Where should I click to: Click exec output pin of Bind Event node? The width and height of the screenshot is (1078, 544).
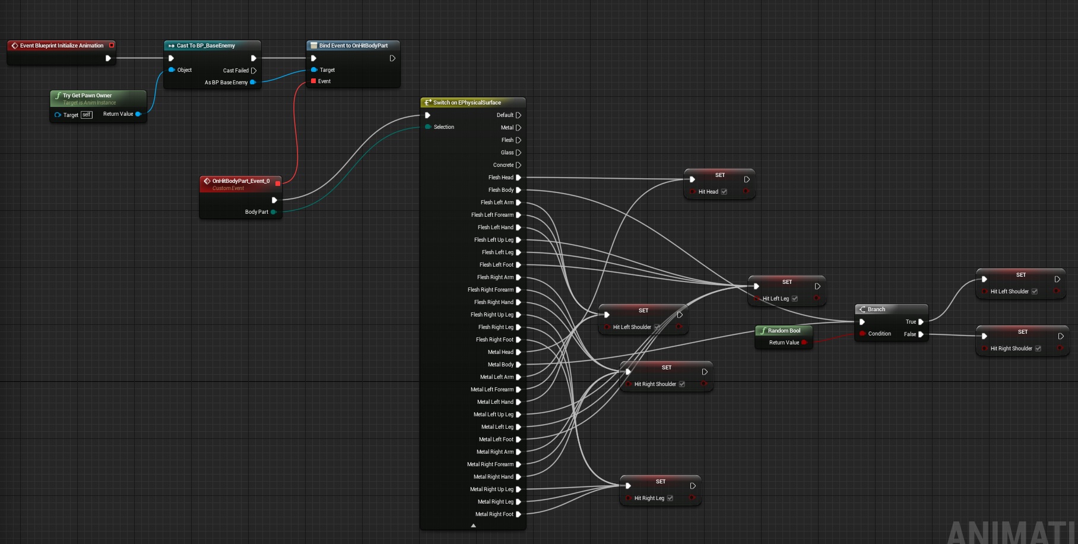[392, 58]
